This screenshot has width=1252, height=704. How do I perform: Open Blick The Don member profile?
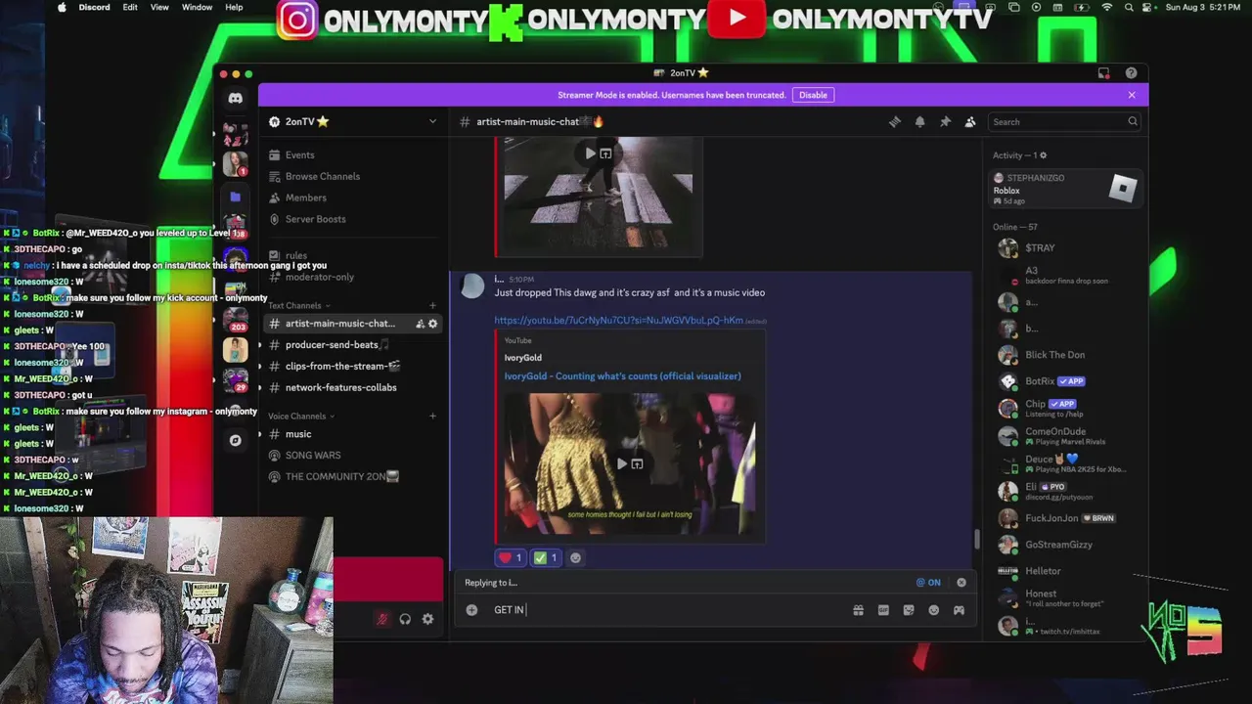pyautogui.click(x=1064, y=355)
